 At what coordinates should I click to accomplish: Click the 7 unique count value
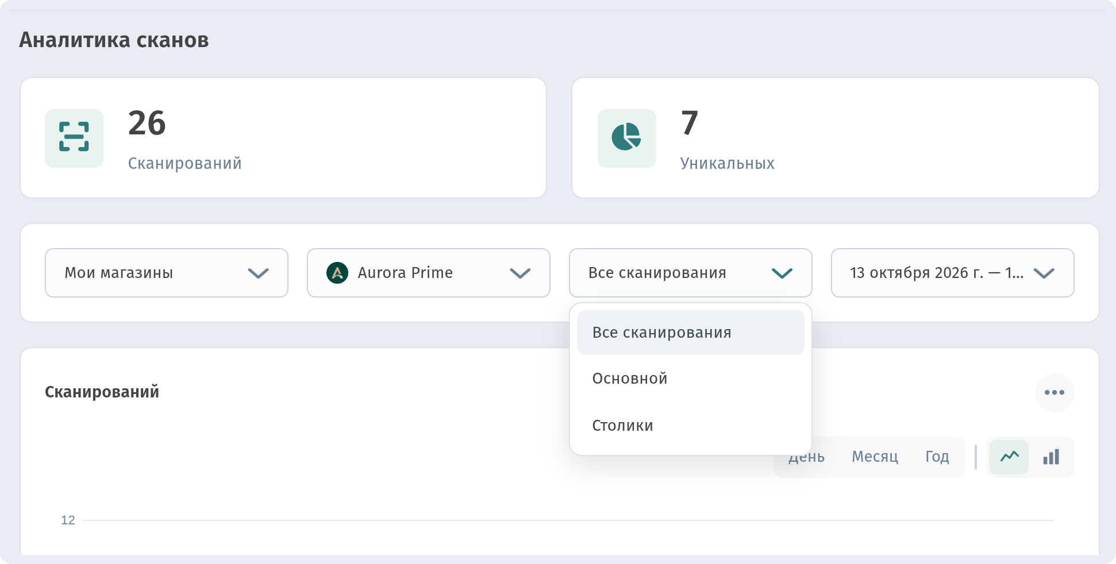point(690,123)
